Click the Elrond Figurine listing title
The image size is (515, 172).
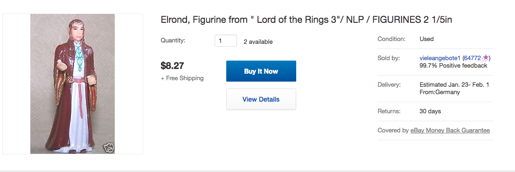click(x=306, y=20)
